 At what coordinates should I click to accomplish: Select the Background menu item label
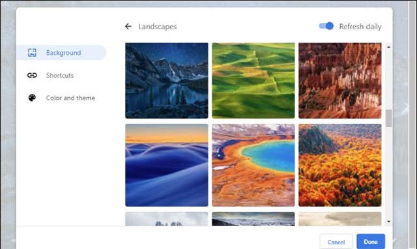(64, 53)
